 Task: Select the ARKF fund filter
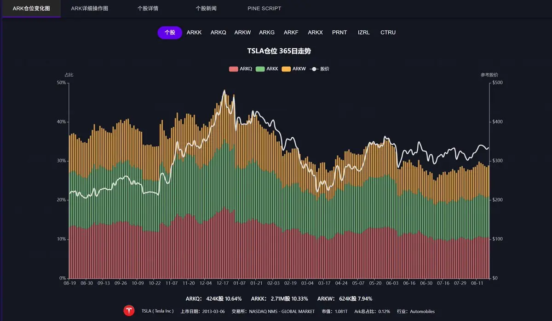pos(291,32)
